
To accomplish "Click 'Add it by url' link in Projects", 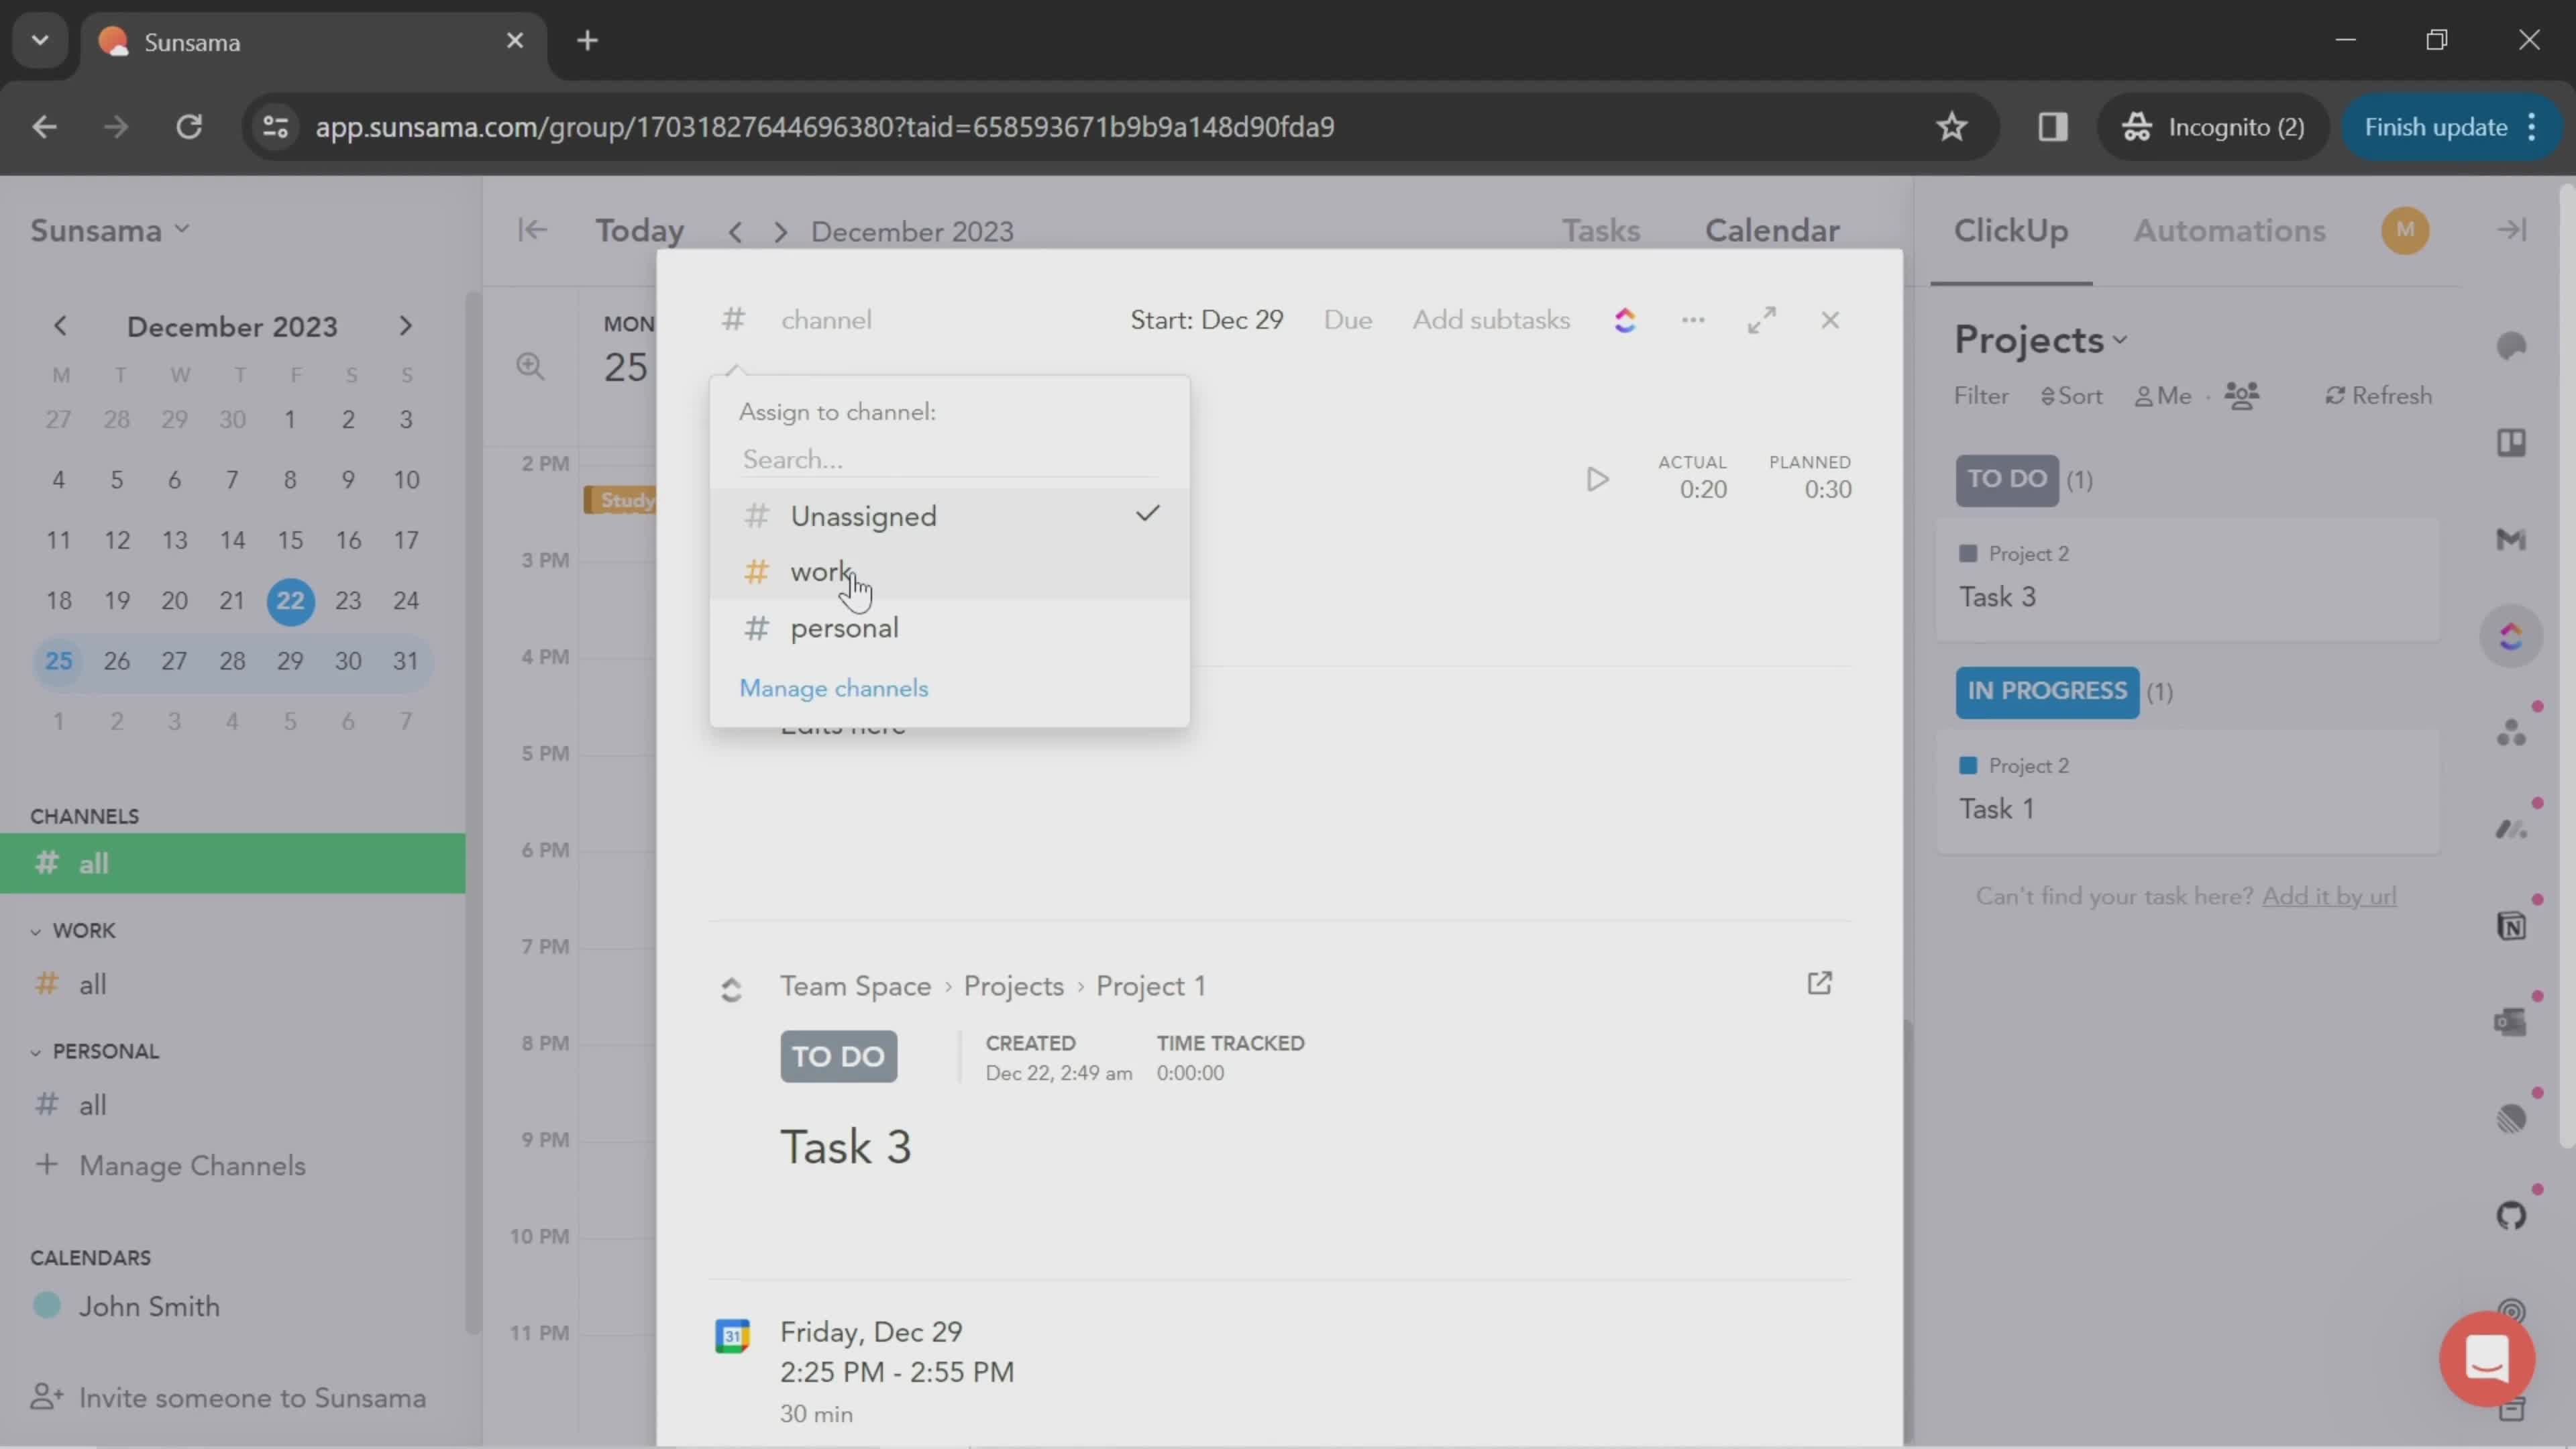I will (x=2328, y=896).
